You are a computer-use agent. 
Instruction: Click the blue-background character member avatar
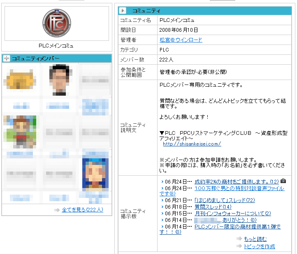click(95, 174)
